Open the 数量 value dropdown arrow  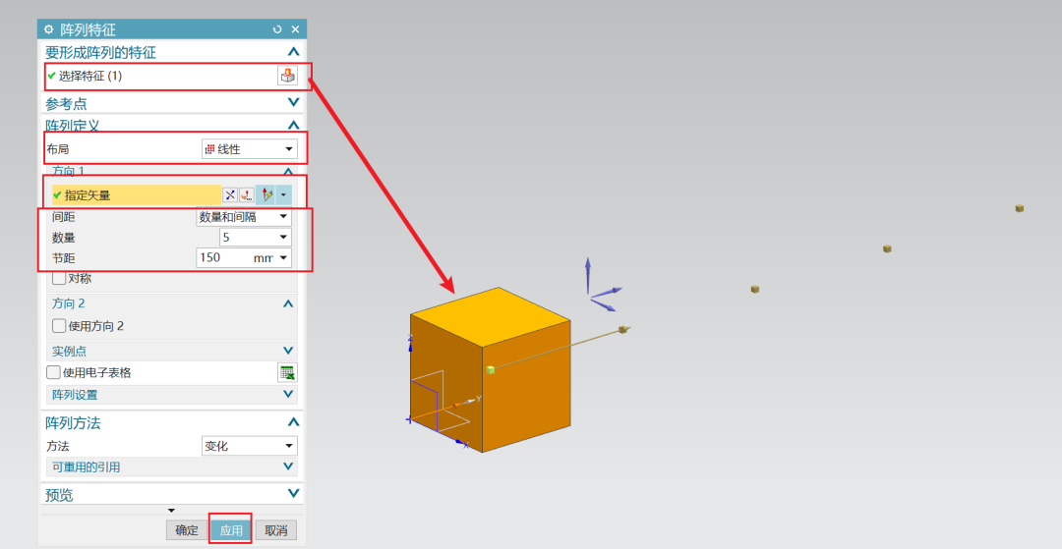(x=284, y=238)
